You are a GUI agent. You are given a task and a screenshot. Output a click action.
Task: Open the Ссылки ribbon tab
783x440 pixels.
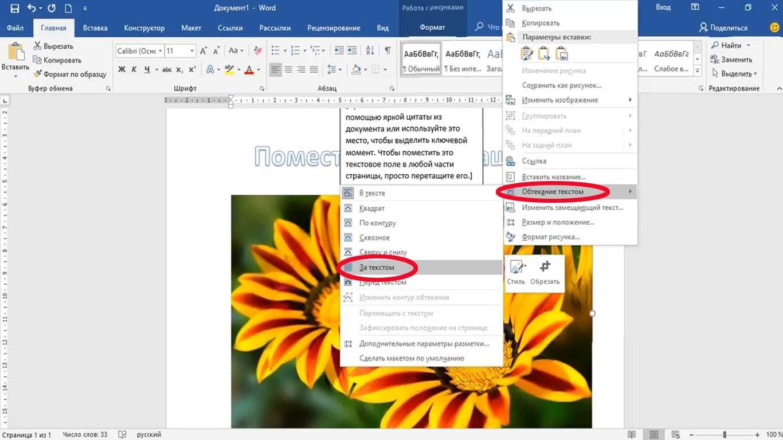pos(230,27)
